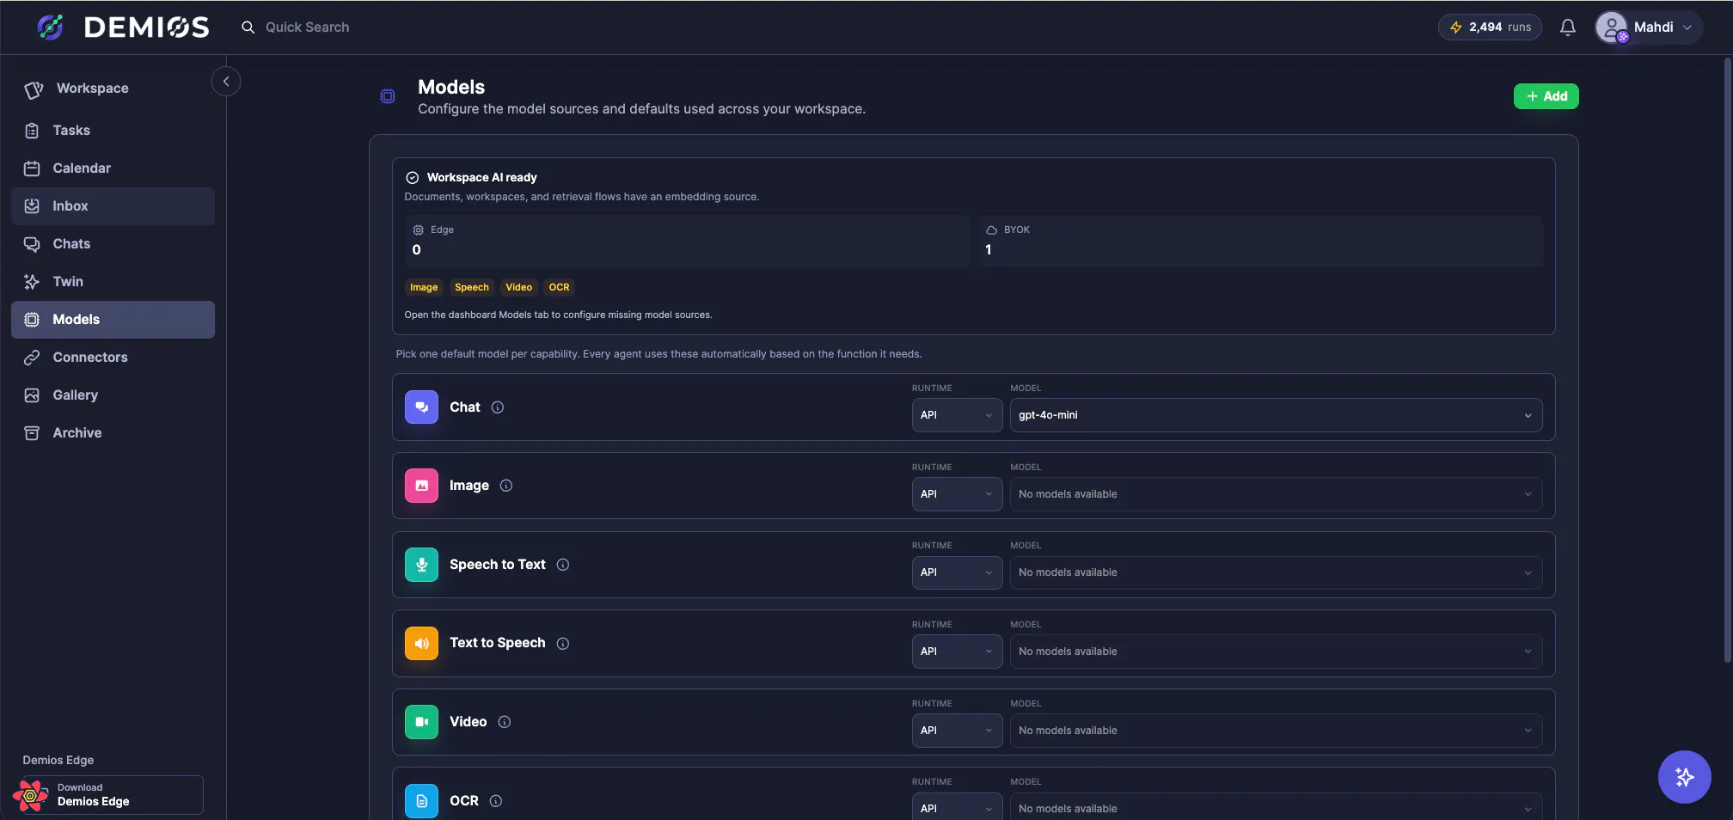Click the green Video capability icon
Viewport: 1733px width, 820px height.
[x=421, y=722]
